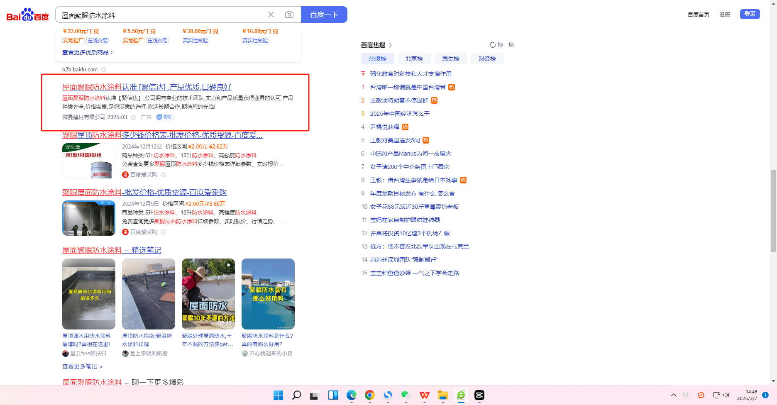Image resolution: width=777 pixels, height=405 pixels.
Task: Switch to the 财经榜 tab
Action: click(487, 59)
